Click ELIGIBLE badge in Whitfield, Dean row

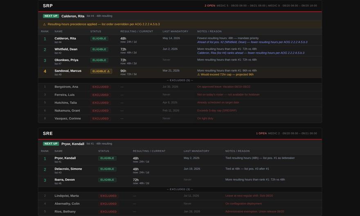coord(99,49)
